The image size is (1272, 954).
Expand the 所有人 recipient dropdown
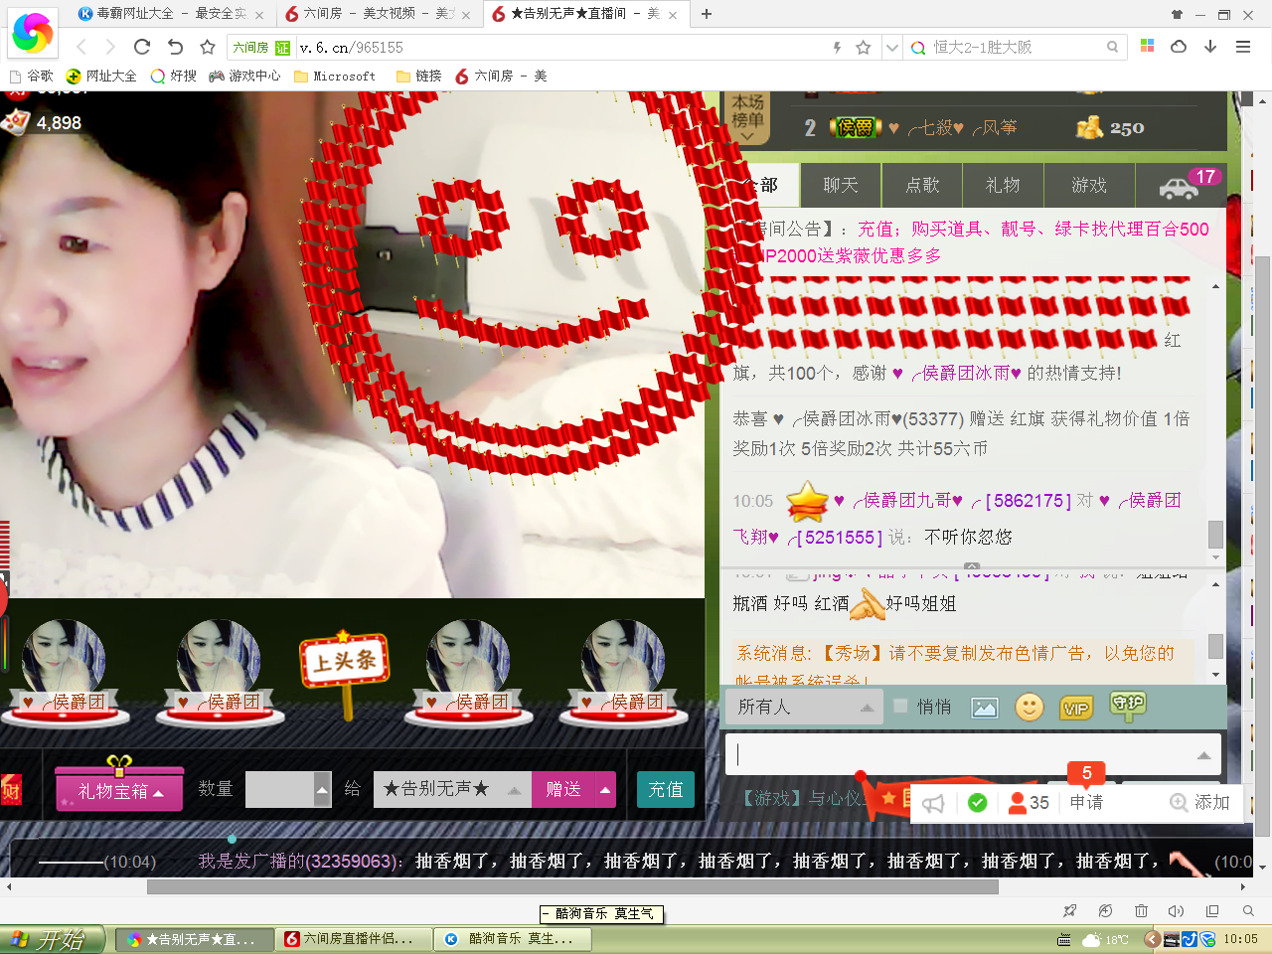tap(805, 707)
